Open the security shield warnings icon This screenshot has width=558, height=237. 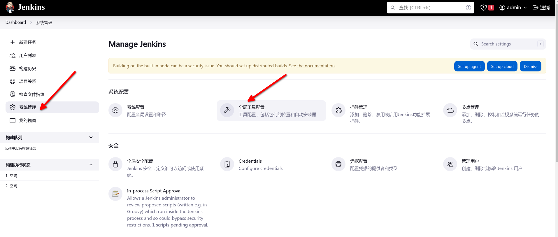484,8
